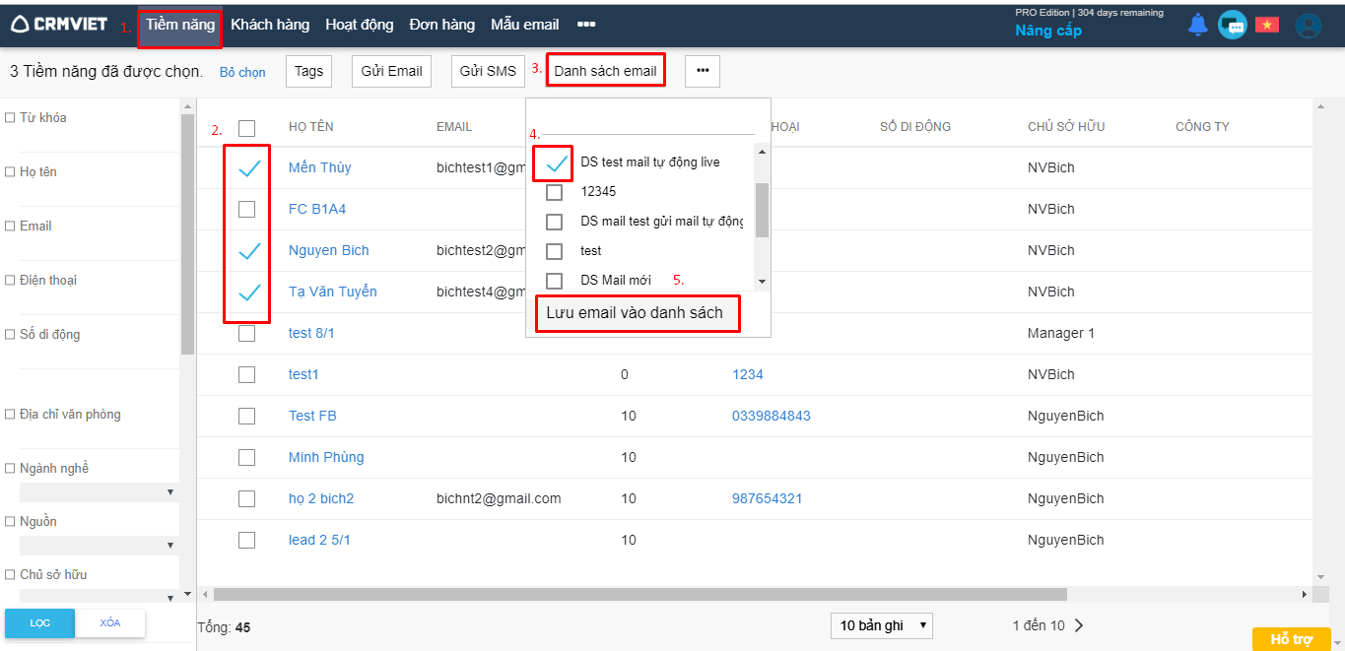Image resolution: width=1345 pixels, height=651 pixels.
Task: Open the Khách hàng menu
Action: (x=269, y=25)
